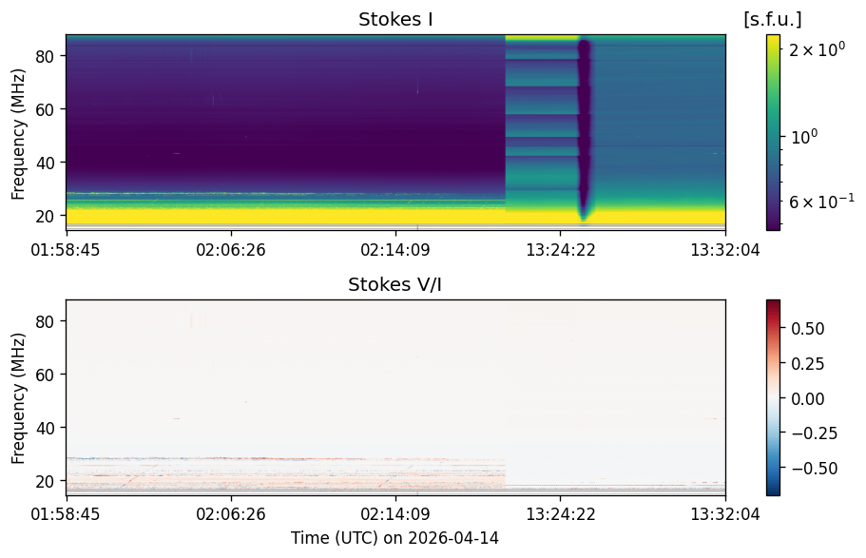Click the dark absorption streak in Stokes I
866x558 pixels.
coord(585,130)
